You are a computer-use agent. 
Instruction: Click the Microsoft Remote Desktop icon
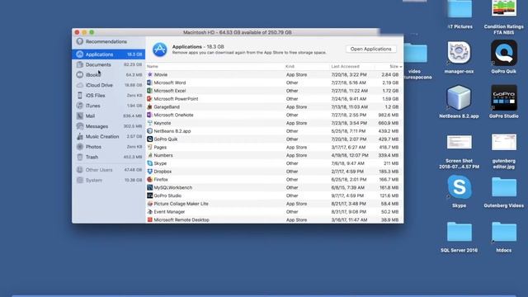(x=150, y=220)
